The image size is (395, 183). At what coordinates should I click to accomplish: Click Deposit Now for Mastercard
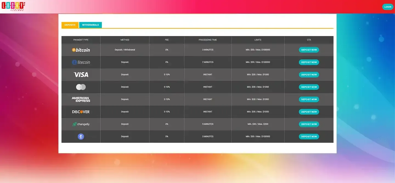pos(309,87)
